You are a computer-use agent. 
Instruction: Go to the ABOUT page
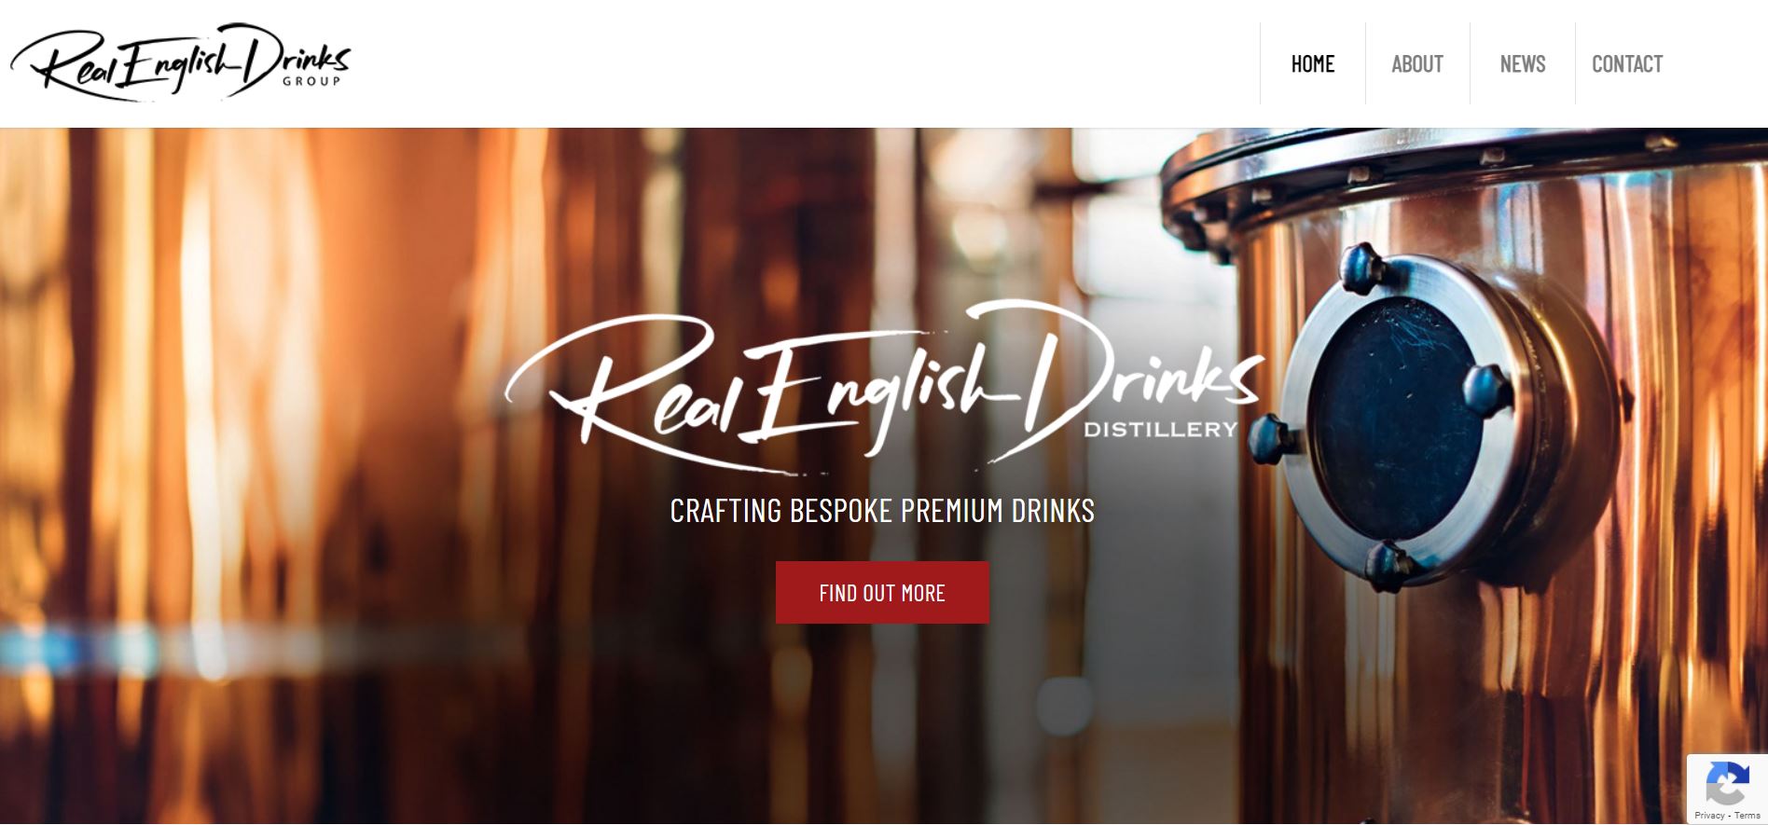[1417, 63]
